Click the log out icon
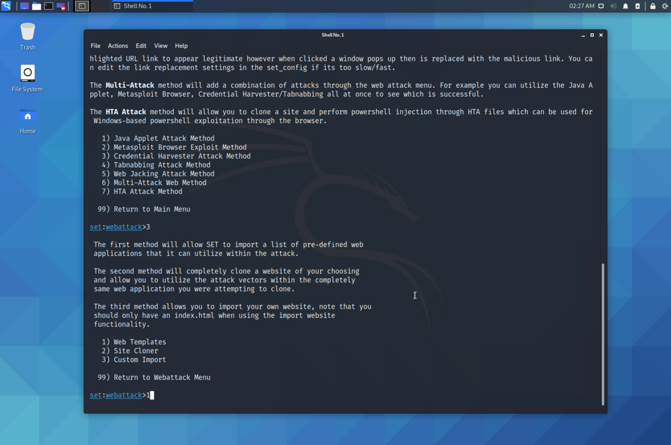This screenshot has height=445, width=671. (x=664, y=6)
